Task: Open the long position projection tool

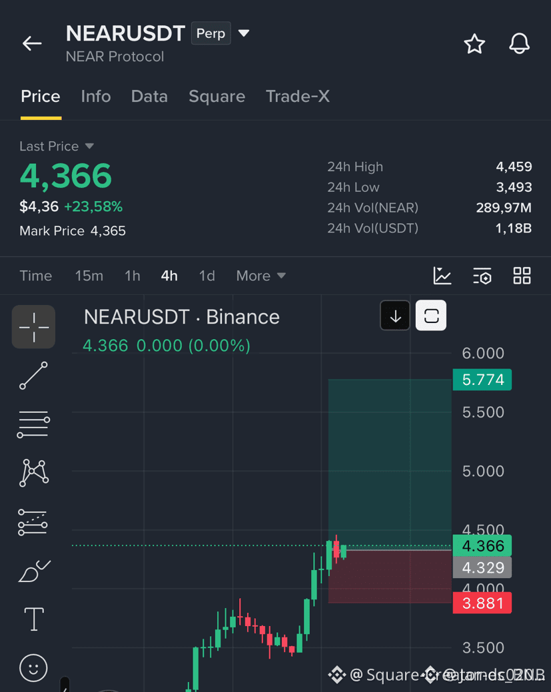Action: [33, 522]
